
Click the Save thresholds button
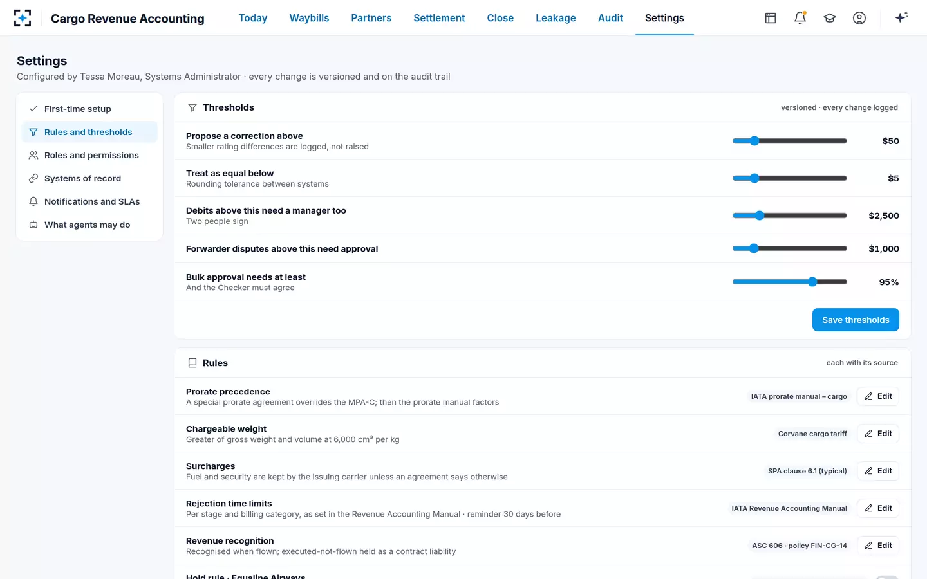pyautogui.click(x=856, y=320)
